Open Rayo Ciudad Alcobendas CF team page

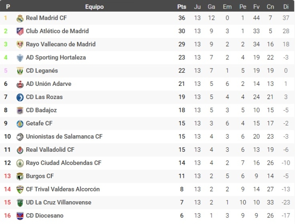pos(63,163)
